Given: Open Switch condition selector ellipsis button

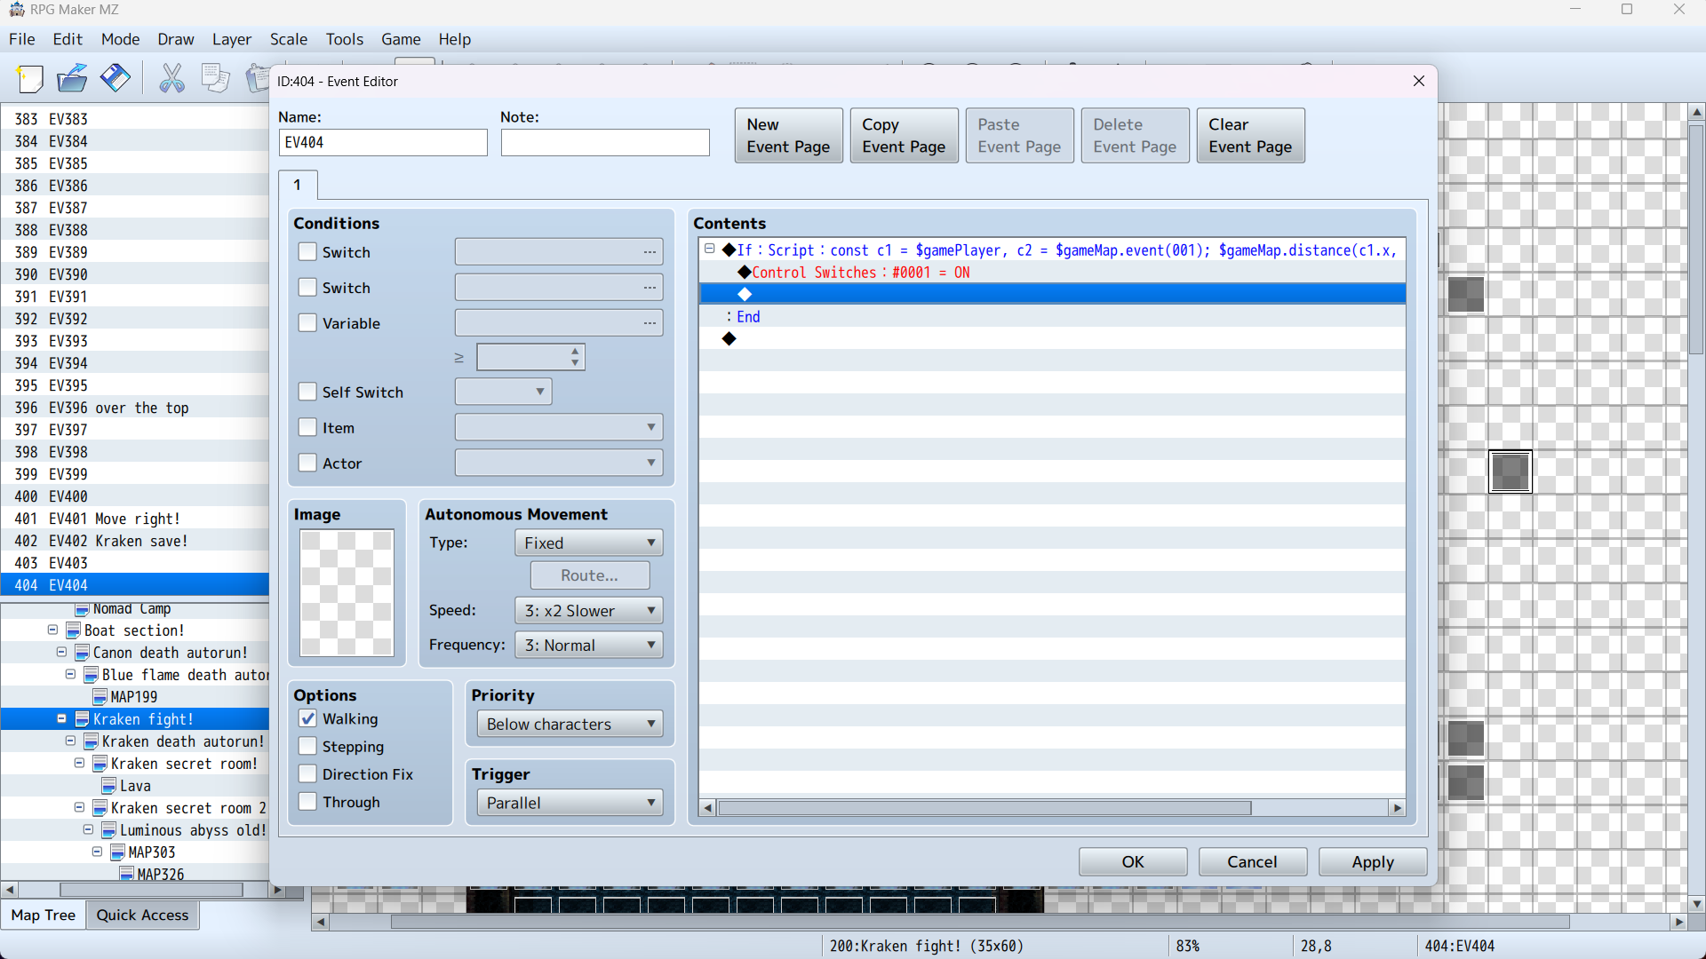Looking at the screenshot, I should (x=650, y=252).
